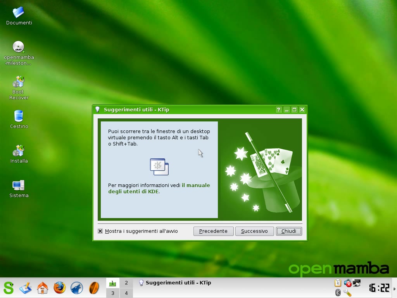Show the Successivo tip
The image size is (397, 298).
pyautogui.click(x=254, y=231)
